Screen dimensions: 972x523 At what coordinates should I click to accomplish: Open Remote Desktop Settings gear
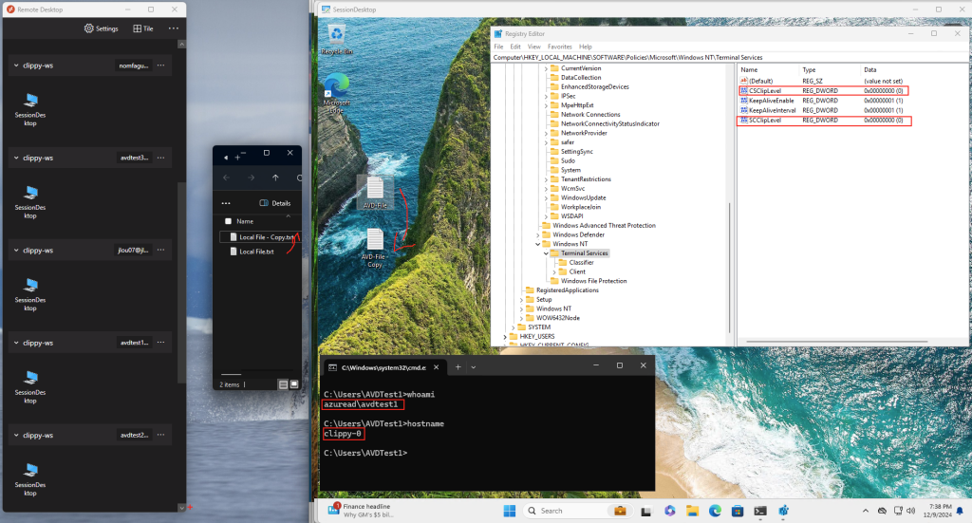coord(101,28)
